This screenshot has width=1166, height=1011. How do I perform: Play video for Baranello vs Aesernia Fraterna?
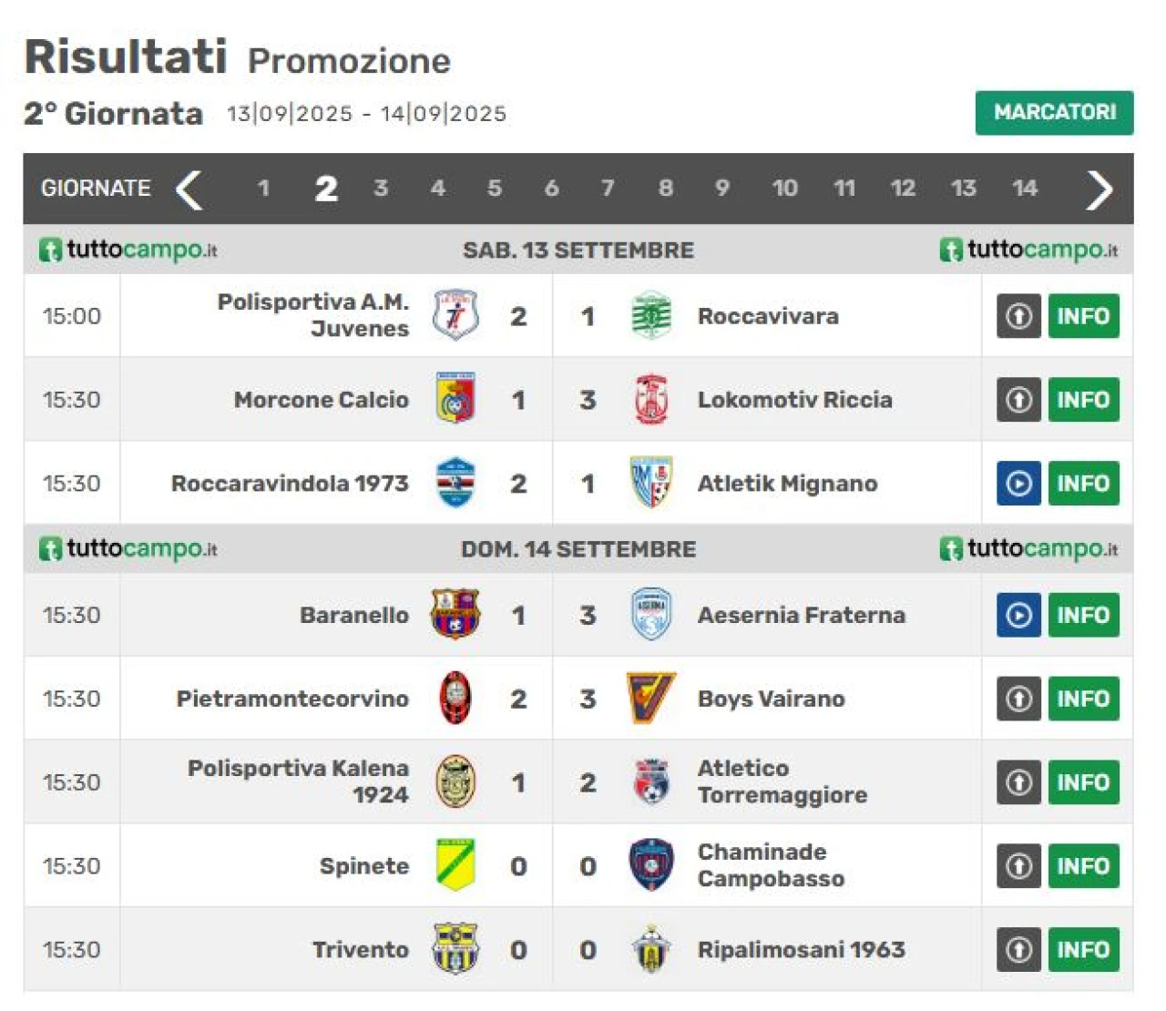coord(1018,615)
